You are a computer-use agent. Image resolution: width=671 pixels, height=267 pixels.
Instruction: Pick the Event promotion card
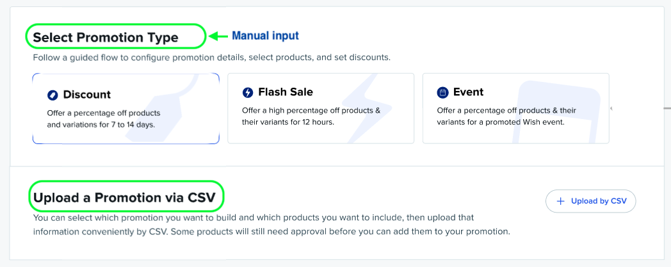click(x=515, y=108)
